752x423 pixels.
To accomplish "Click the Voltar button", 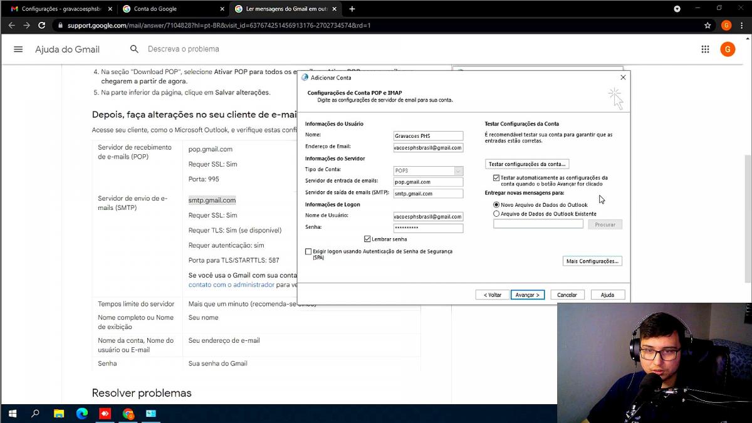I will pos(493,295).
